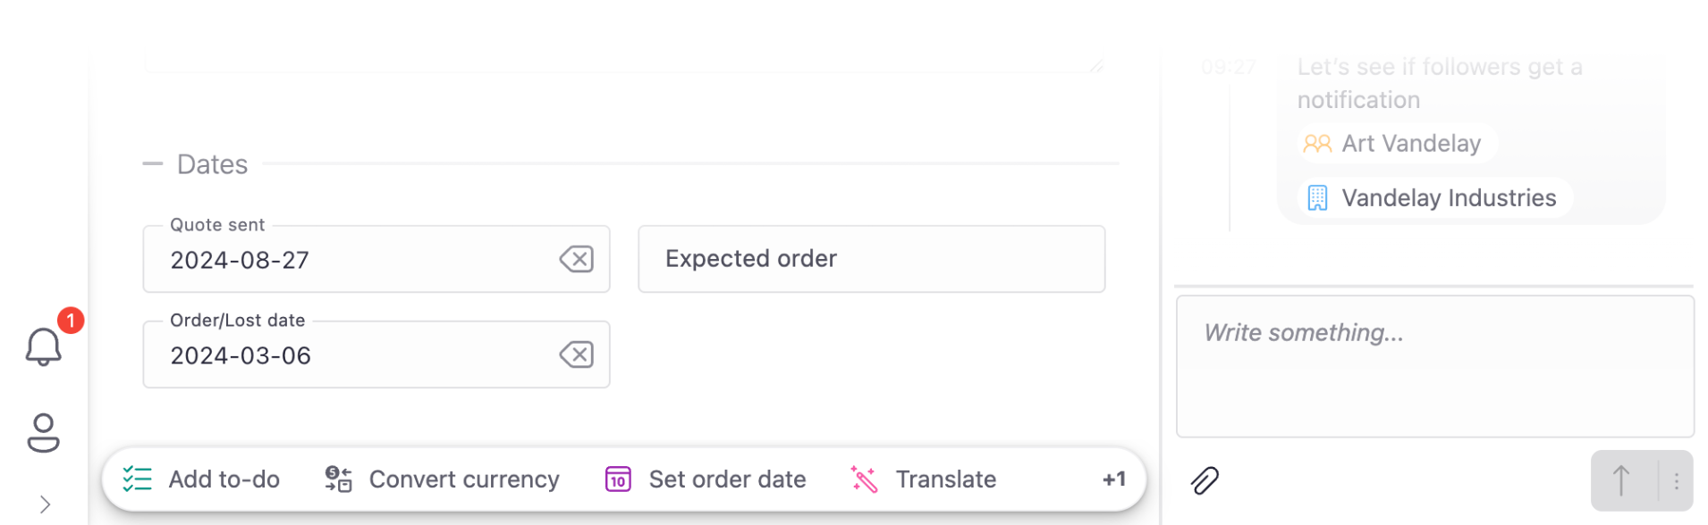Expand the sidebar with the chevron arrow
This screenshot has width=1708, height=525.
click(x=45, y=504)
